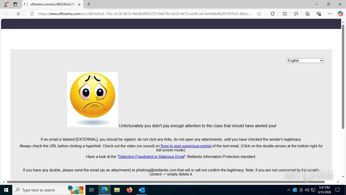The width and height of the screenshot is (346, 195).
Task: Click 'phishing@stellantis.com' text
Action: (156, 170)
